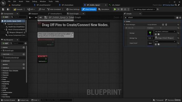Use selected asset for Montage
Image resolution: width=182 pixels, height=102 pixels.
point(156,35)
